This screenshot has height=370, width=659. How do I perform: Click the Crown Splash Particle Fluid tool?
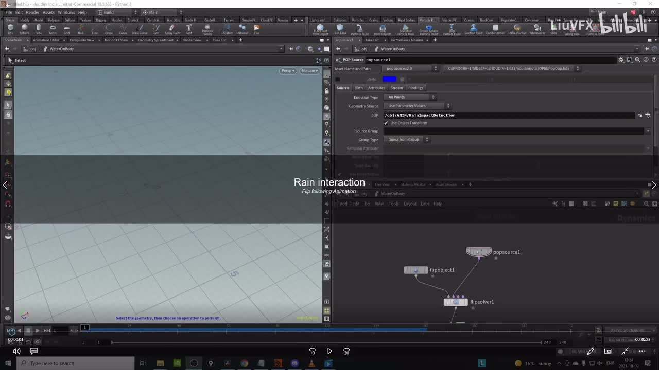428,30
